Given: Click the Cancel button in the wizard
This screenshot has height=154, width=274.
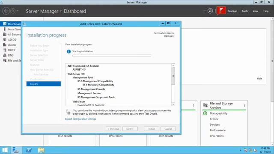Looking at the screenshot, I should (168, 129).
